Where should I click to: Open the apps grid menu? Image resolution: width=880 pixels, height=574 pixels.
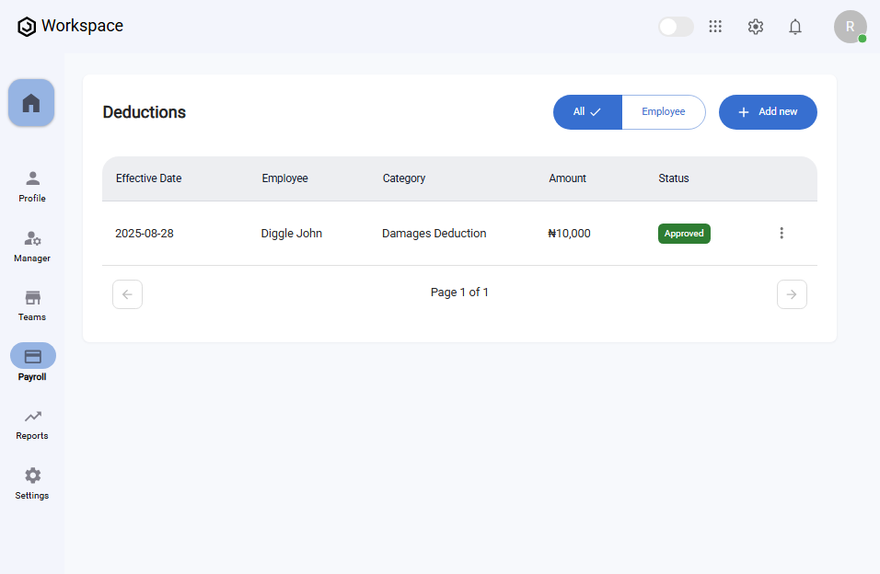[715, 27]
